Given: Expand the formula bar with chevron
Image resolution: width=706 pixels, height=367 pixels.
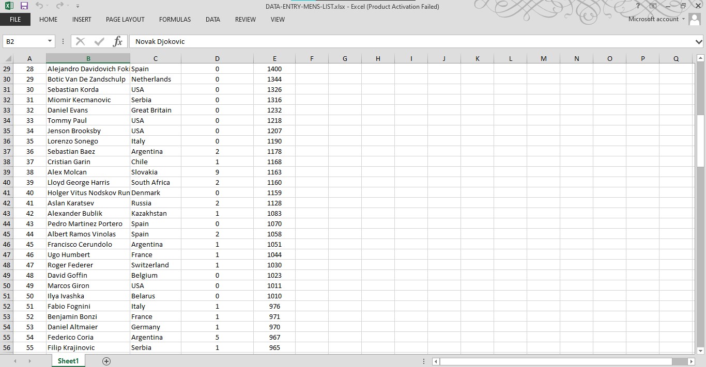Looking at the screenshot, I should (x=699, y=41).
